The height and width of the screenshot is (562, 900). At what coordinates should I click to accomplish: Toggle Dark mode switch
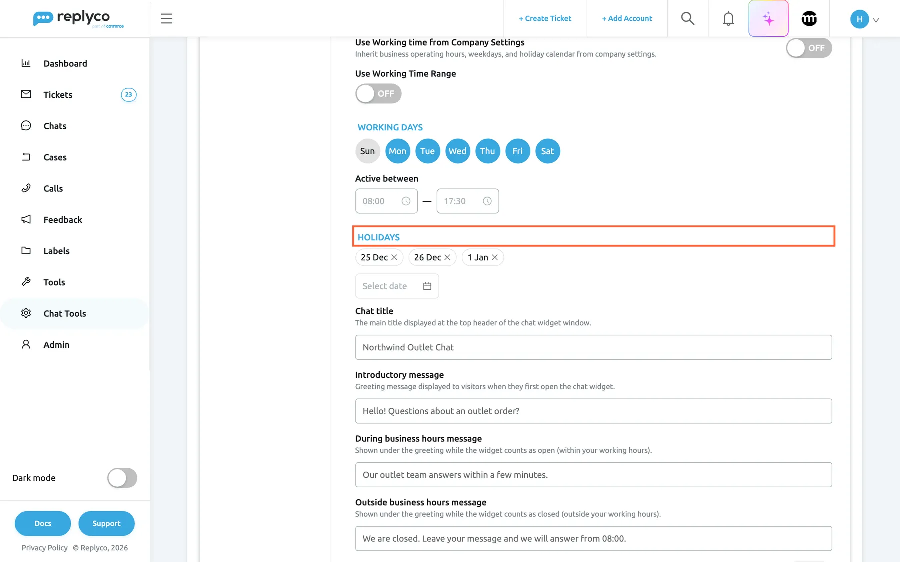122,478
